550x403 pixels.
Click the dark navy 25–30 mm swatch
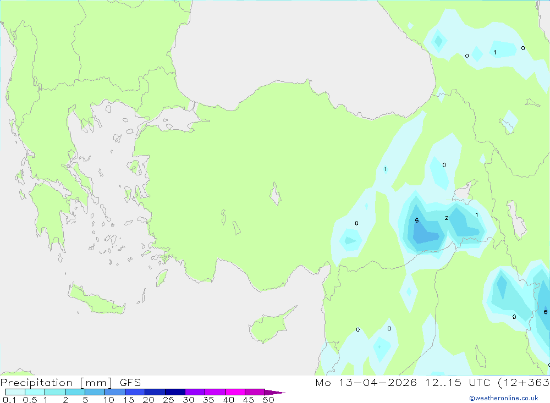click(175, 392)
